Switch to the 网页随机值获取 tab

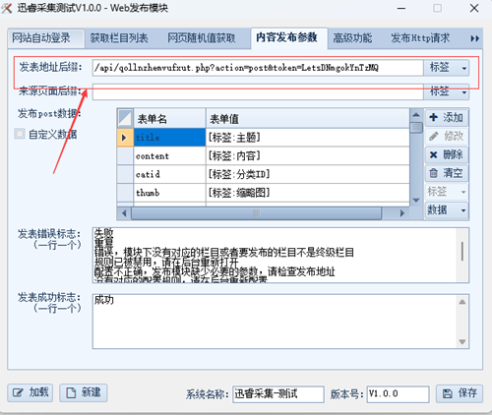(x=202, y=38)
